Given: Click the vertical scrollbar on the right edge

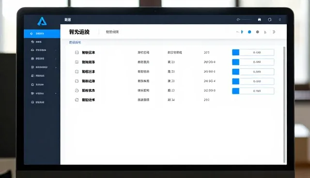Looking at the screenshot, I should pyautogui.click(x=284, y=104).
